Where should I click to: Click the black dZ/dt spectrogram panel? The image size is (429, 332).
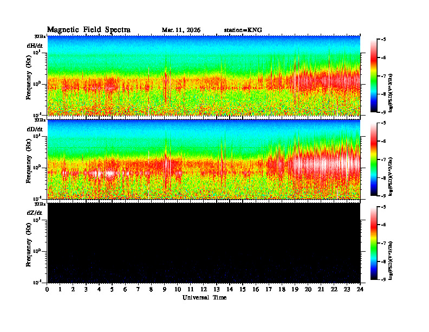click(x=204, y=242)
